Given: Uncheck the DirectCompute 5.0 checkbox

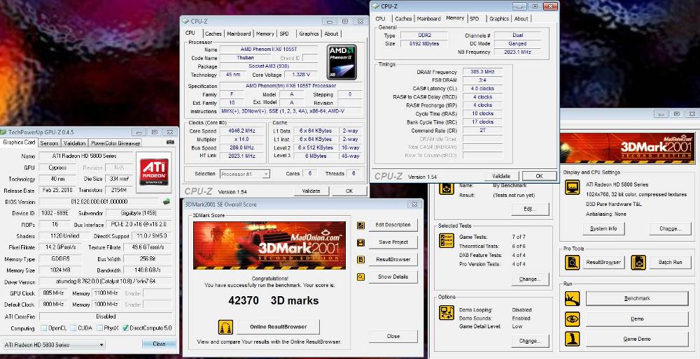Looking at the screenshot, I should click(125, 328).
